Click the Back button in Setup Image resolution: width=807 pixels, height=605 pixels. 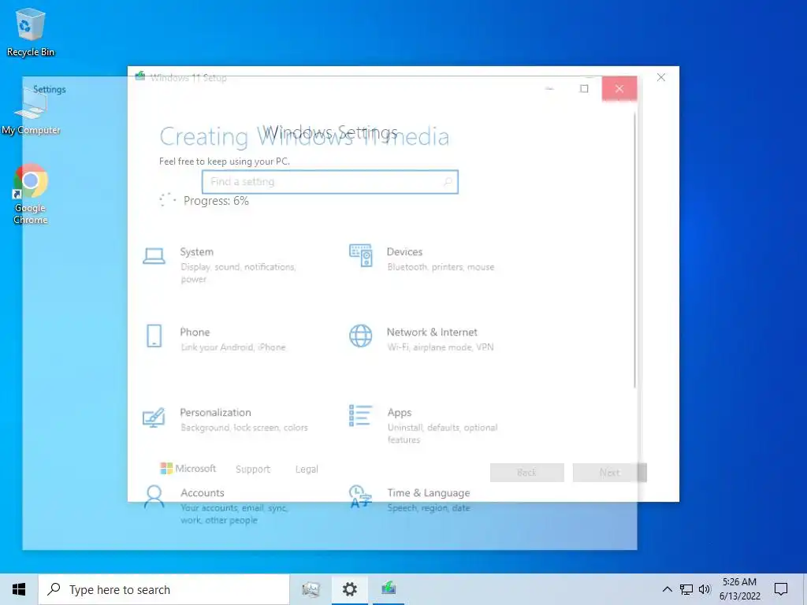(x=526, y=473)
